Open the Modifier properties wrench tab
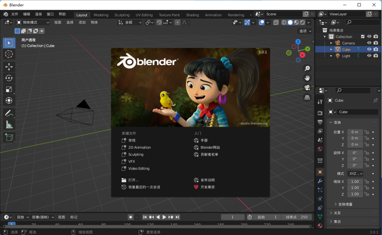Image resolution: width=382 pixels, height=235 pixels. (320, 181)
